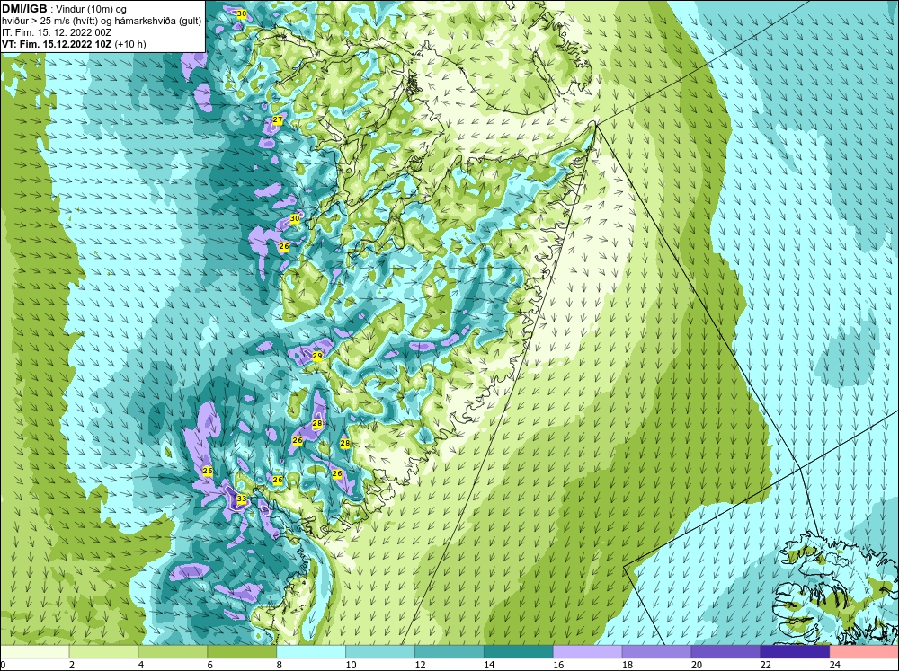Choose the 6–8 m/s olive green swatch

pyautogui.click(x=242, y=652)
